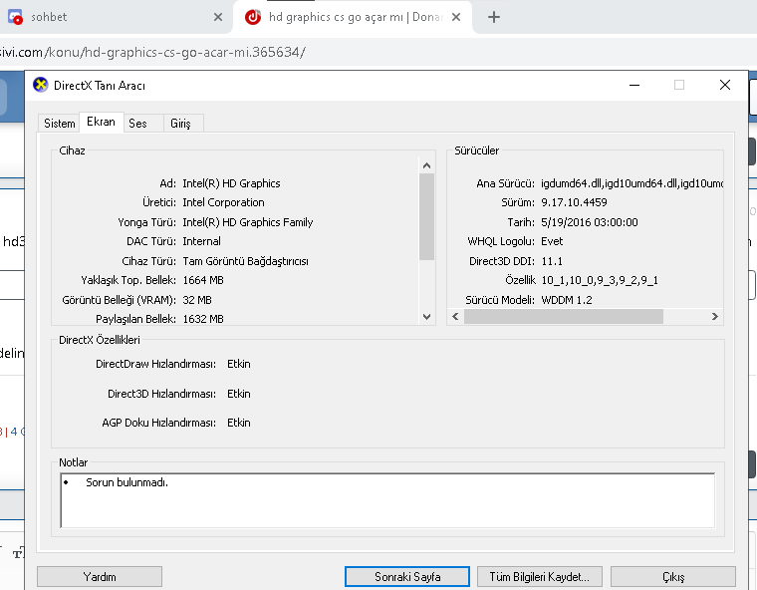The height and width of the screenshot is (590, 757).
Task: Click the Cihaz vertical scrollbar thumb
Action: click(426, 216)
